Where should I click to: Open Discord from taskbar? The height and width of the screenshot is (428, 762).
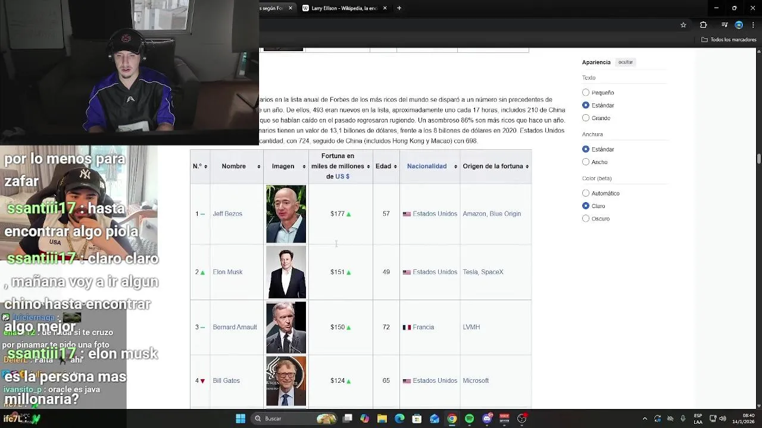click(x=487, y=418)
